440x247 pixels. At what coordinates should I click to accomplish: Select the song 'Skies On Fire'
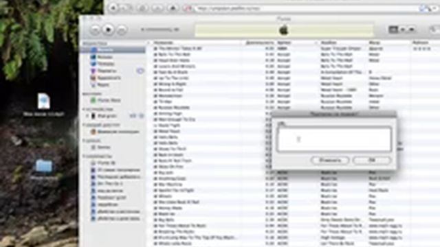[171, 167]
